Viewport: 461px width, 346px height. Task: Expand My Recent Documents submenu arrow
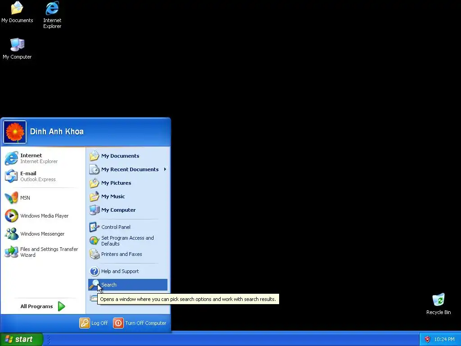tap(165, 169)
